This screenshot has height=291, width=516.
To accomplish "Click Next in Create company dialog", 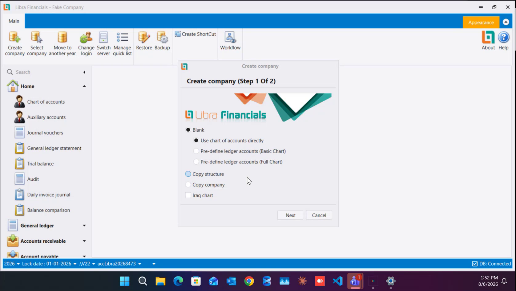I will coord(290,215).
